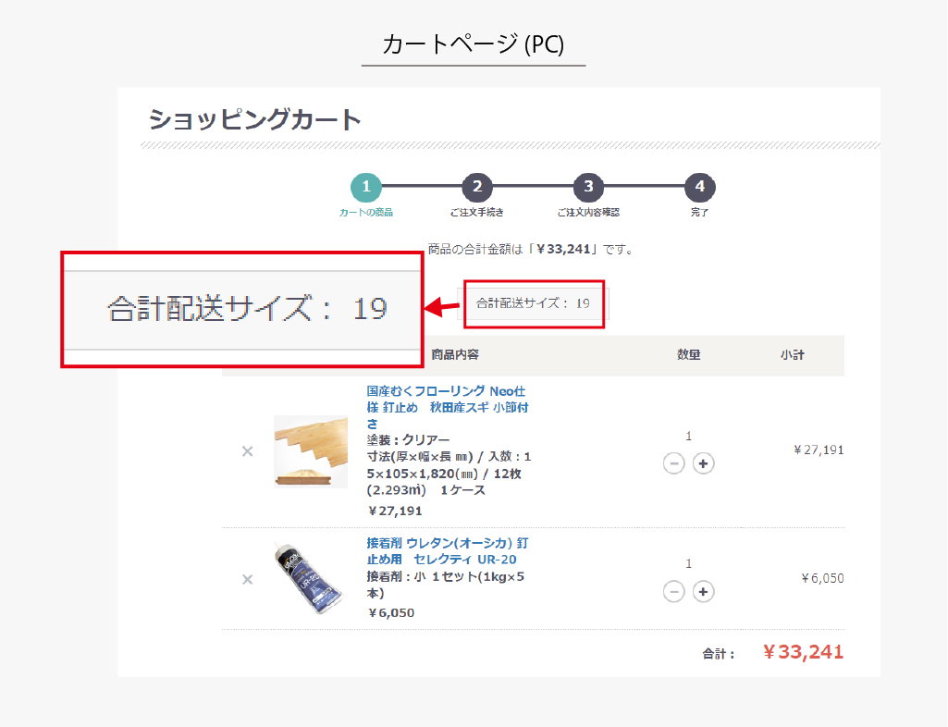The height and width of the screenshot is (727, 948).
Task: Click the adhesive tube product thumbnail
Action: 311,579
